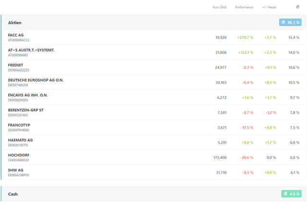Open DEUTSCHE EUROSHOP AG O.N. entry
This screenshot has width=307, height=202.
coord(154,83)
